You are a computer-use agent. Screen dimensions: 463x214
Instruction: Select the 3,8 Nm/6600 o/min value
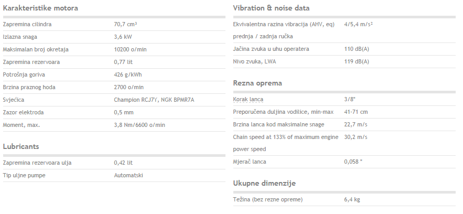[139, 125]
